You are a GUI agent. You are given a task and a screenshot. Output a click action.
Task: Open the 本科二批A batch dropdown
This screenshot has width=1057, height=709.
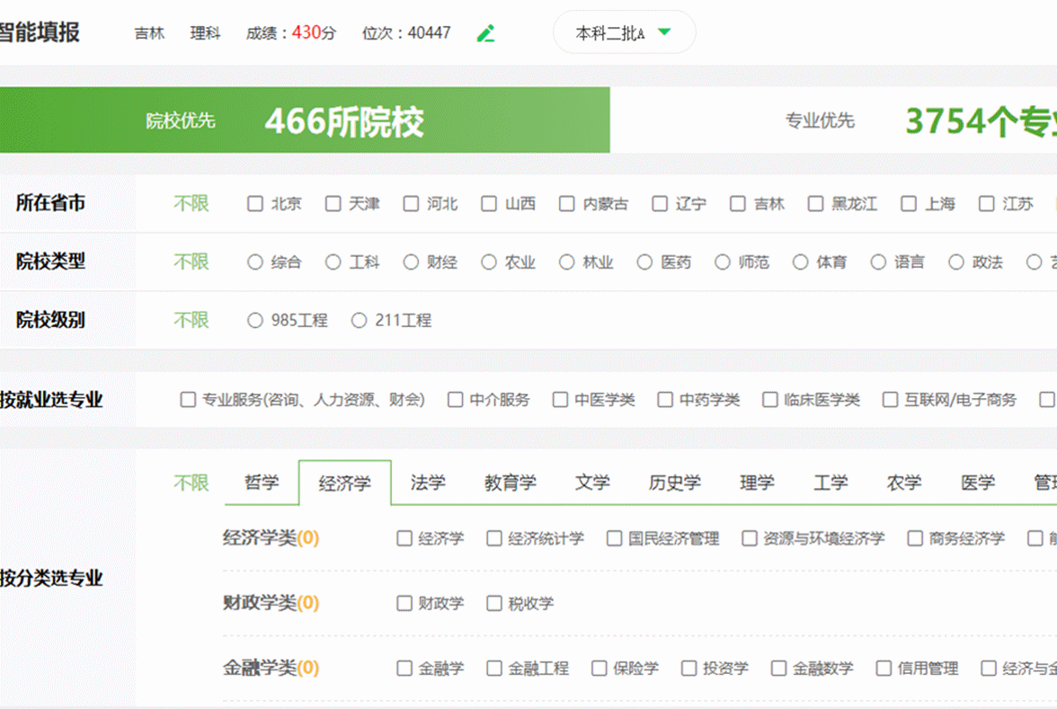coord(624,32)
